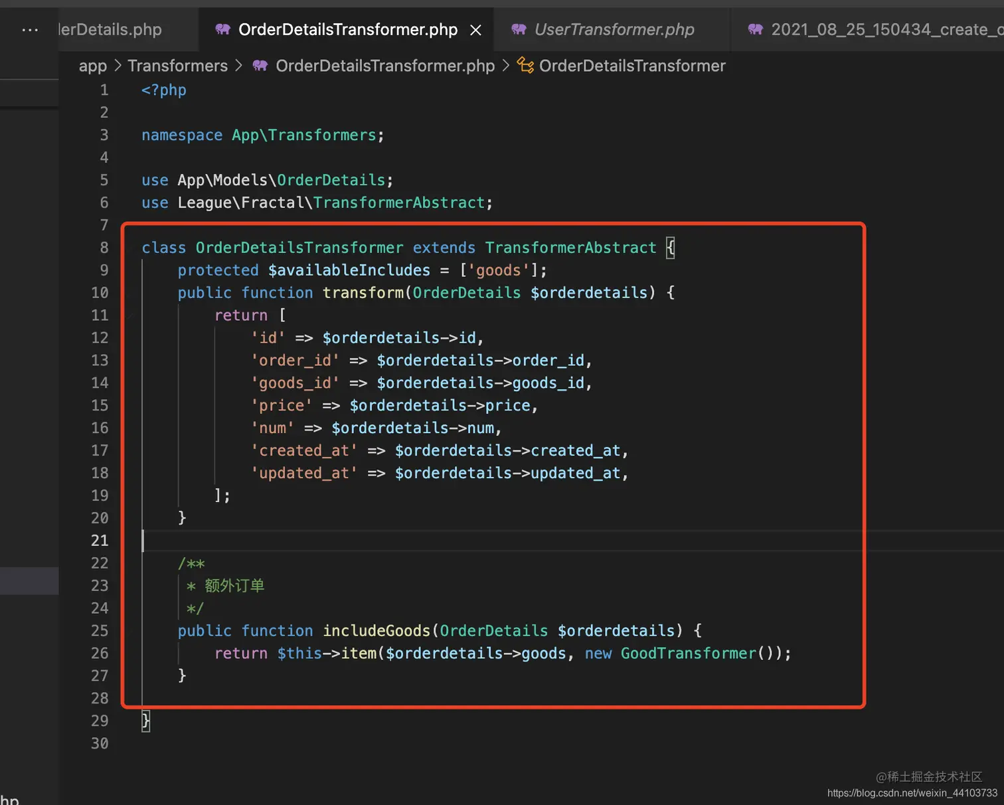Click PHP elephant icon on UserTransformer tab
This screenshot has height=805, width=1004.
click(x=519, y=29)
